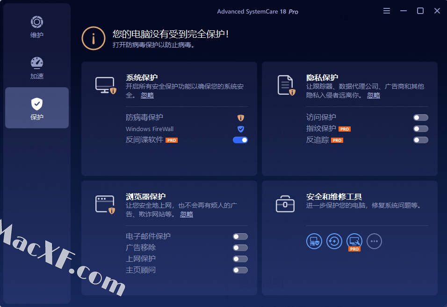This screenshot has height=307, width=447.
Task: Click the 浏览器保护 browser window icon
Action: coord(106,204)
